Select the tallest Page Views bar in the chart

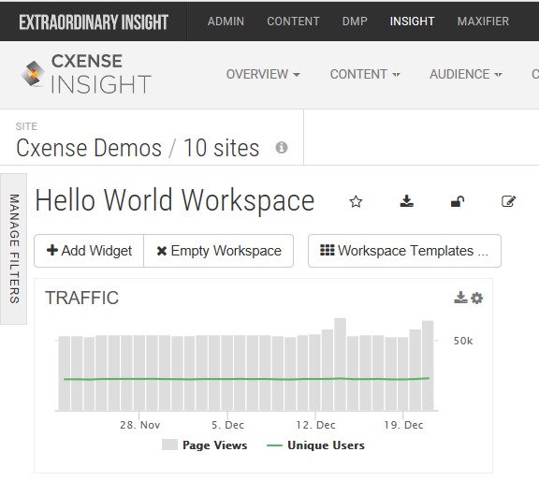click(340, 364)
